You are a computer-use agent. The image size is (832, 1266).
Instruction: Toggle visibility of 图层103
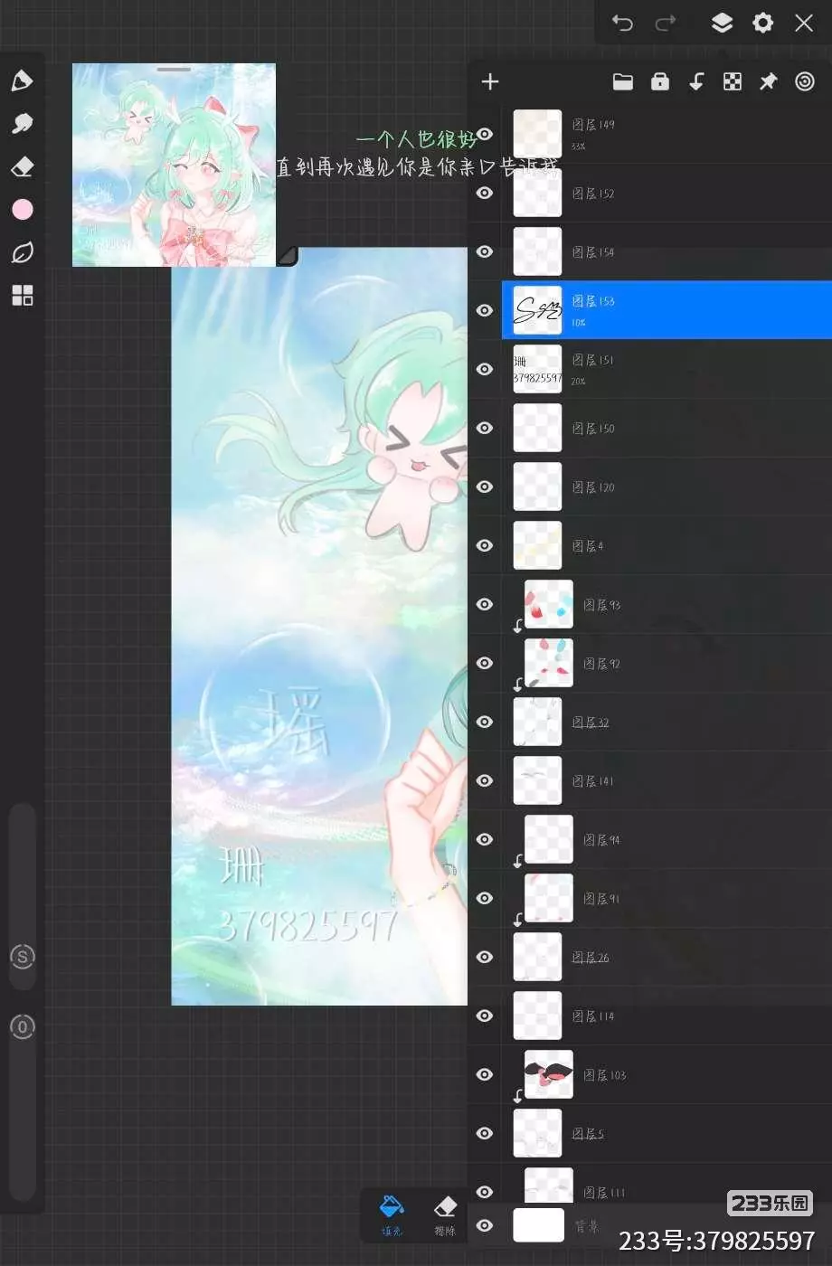[x=485, y=1074]
